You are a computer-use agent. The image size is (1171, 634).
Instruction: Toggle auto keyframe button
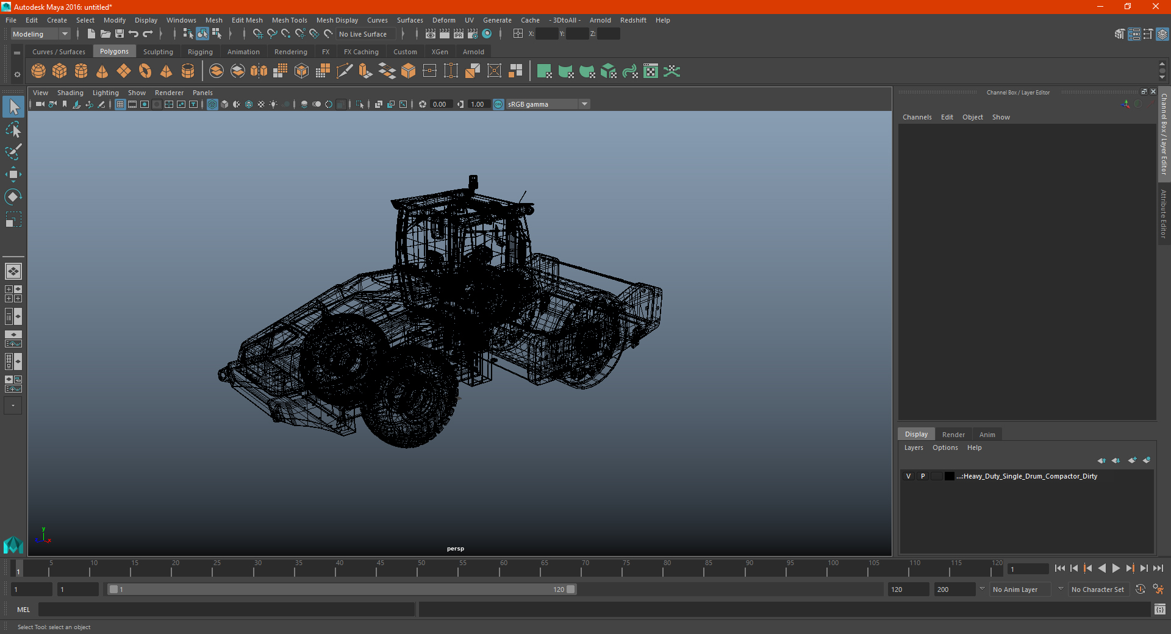coord(1141,589)
